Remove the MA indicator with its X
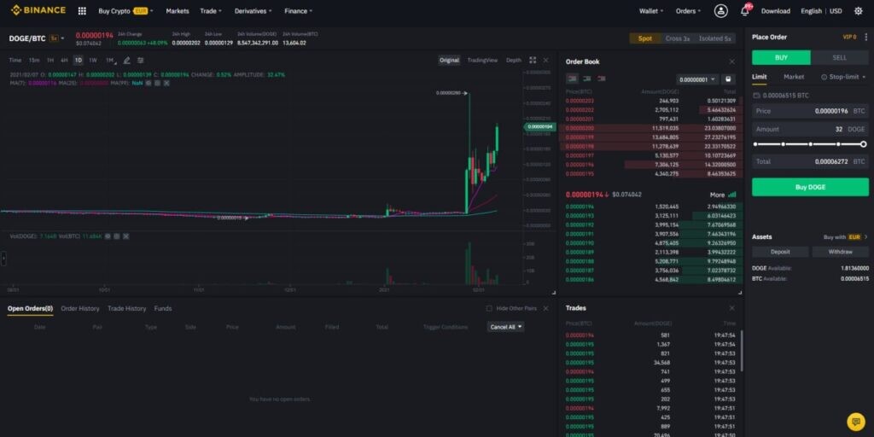 166,83
